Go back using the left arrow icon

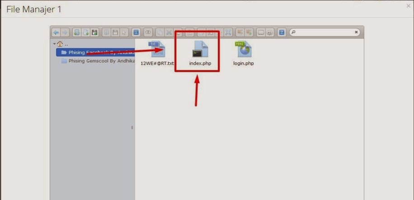(x=56, y=33)
